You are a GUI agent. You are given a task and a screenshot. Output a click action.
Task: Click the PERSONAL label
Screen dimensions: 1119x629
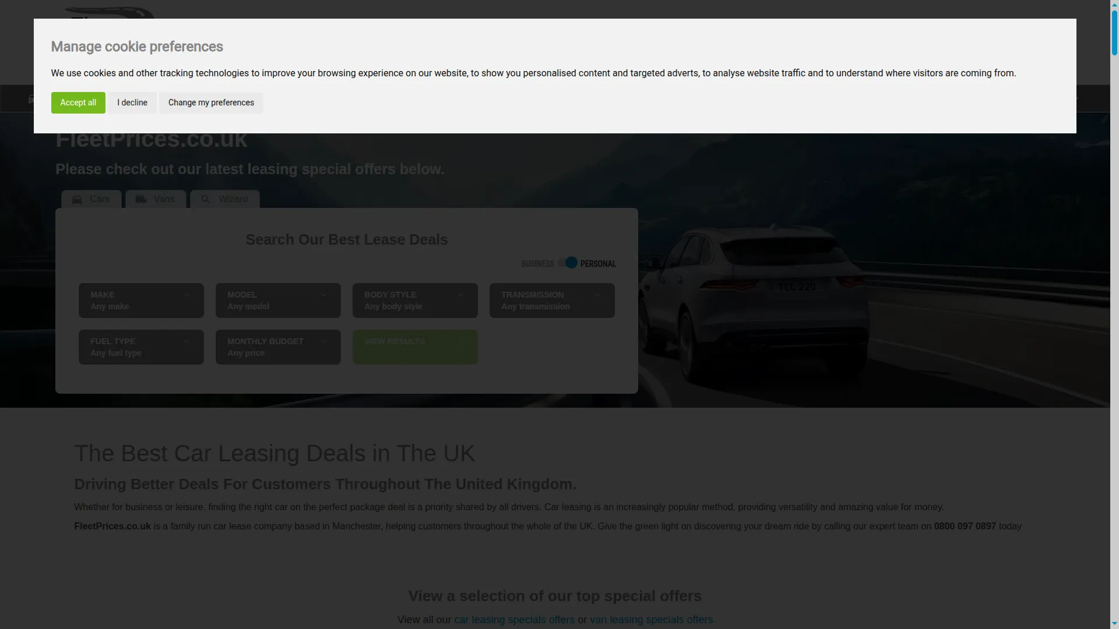598,264
